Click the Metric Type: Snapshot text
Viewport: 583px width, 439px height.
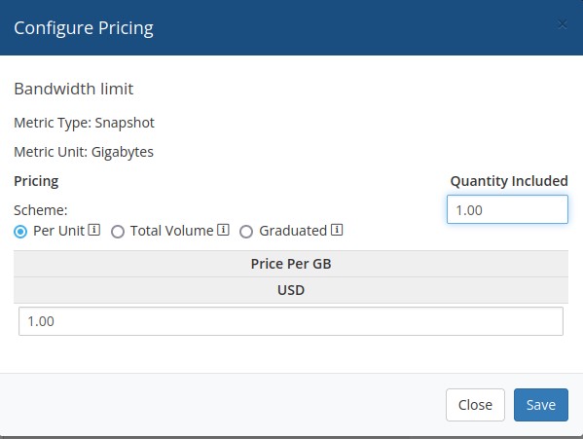coord(84,123)
